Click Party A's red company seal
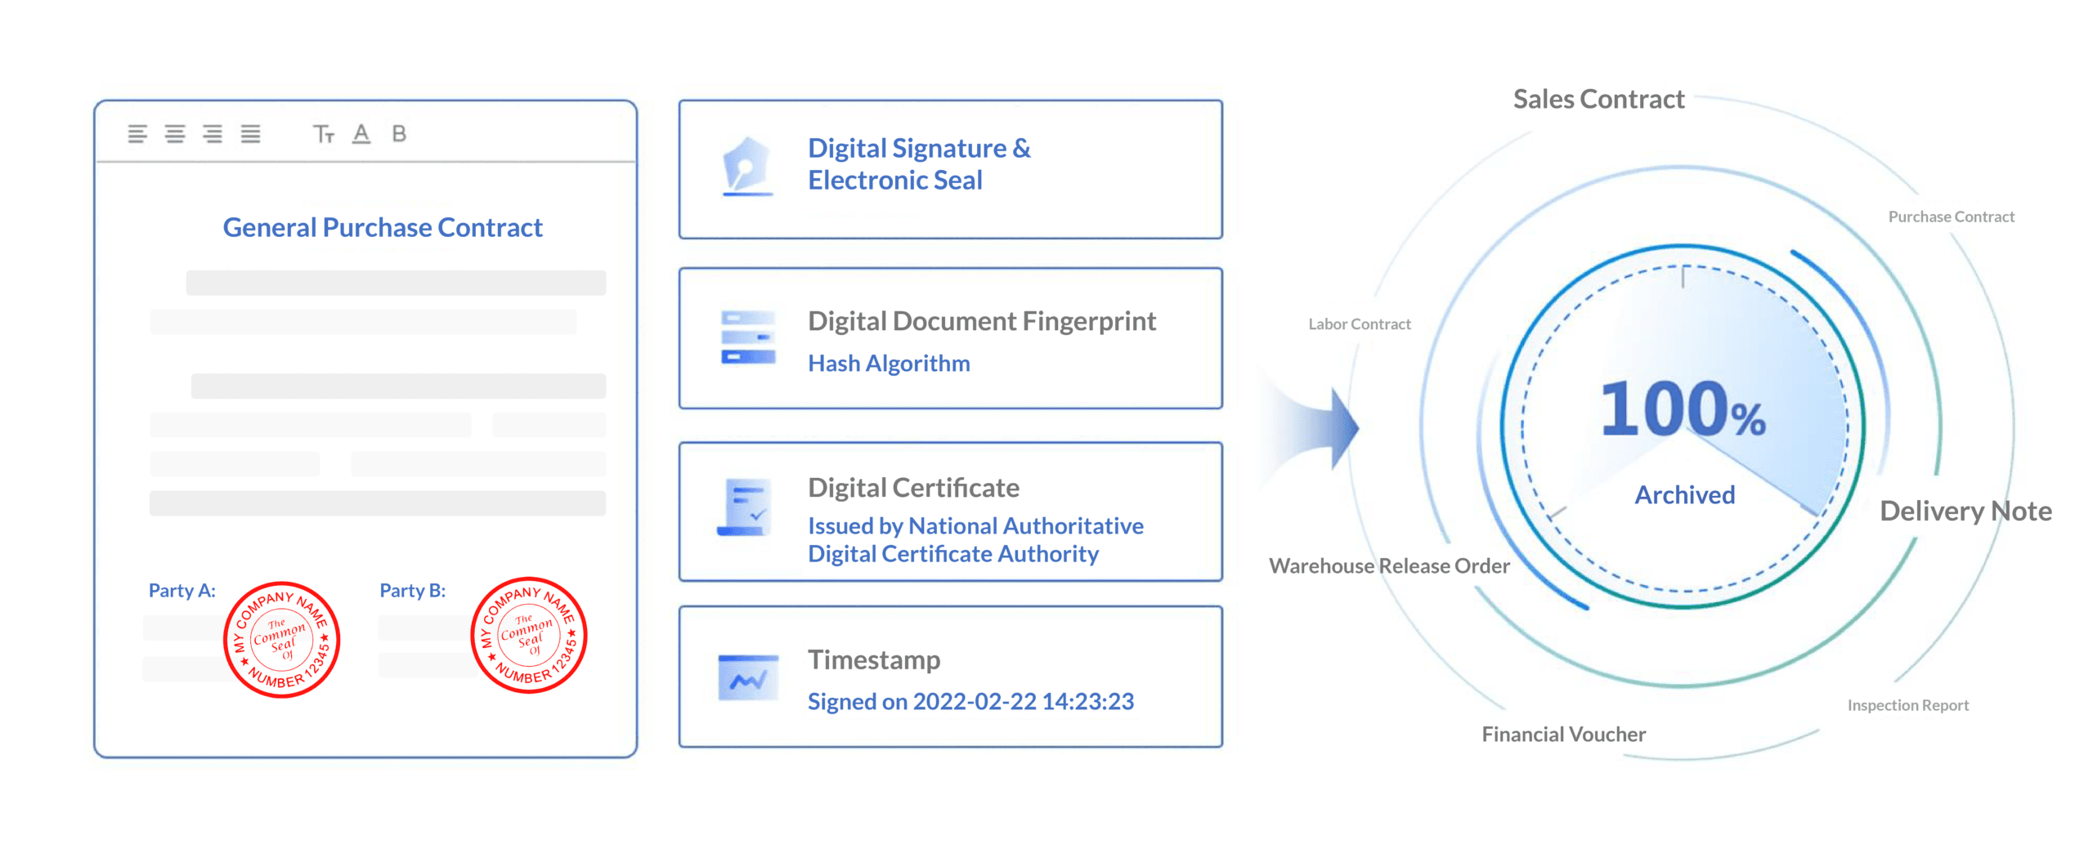Image resolution: width=2093 pixels, height=867 pixels. [282, 640]
